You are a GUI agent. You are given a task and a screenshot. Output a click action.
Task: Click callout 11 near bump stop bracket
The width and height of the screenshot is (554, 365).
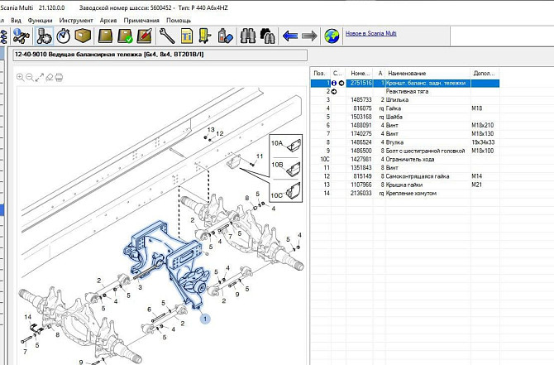click(x=260, y=156)
